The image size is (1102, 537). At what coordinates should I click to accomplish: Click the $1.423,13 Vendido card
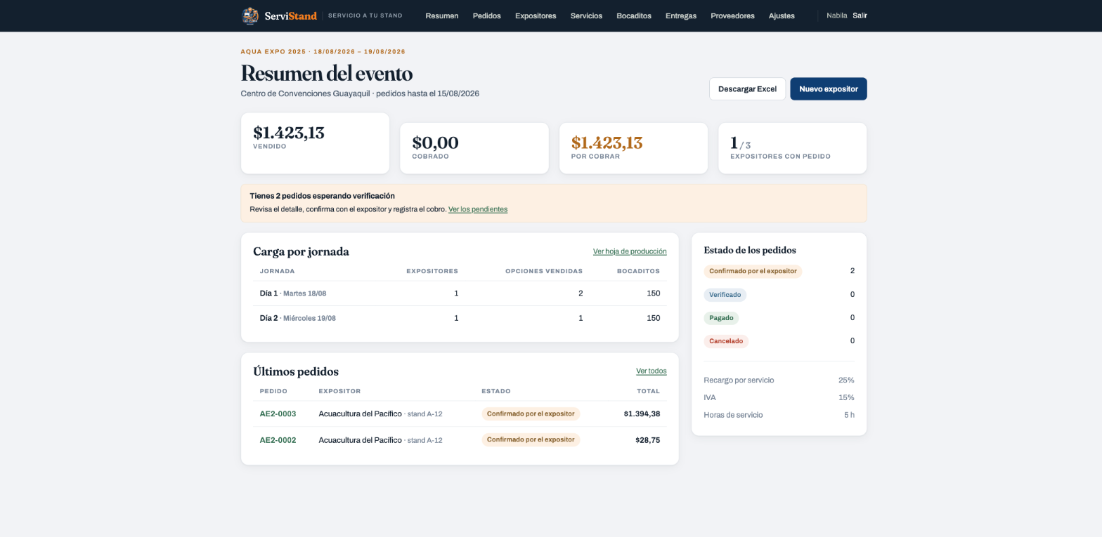click(x=315, y=143)
